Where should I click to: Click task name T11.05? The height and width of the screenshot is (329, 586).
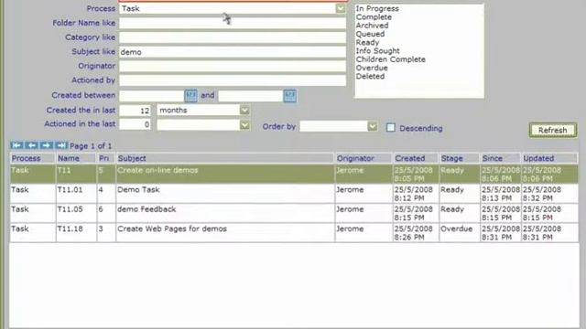70,209
